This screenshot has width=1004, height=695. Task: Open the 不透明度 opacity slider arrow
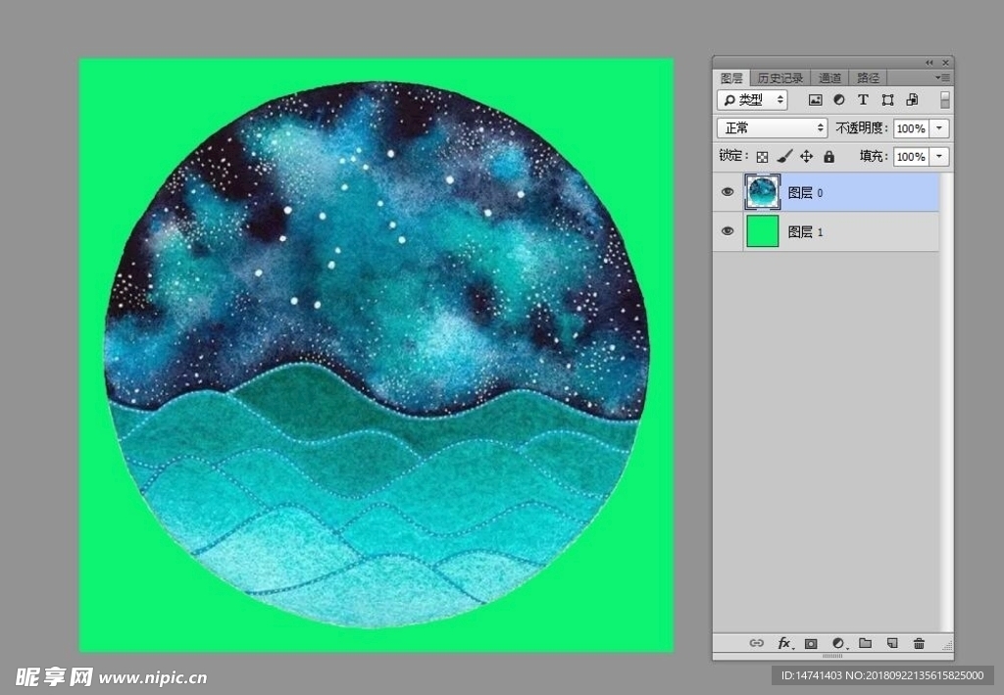pyautogui.click(x=938, y=128)
